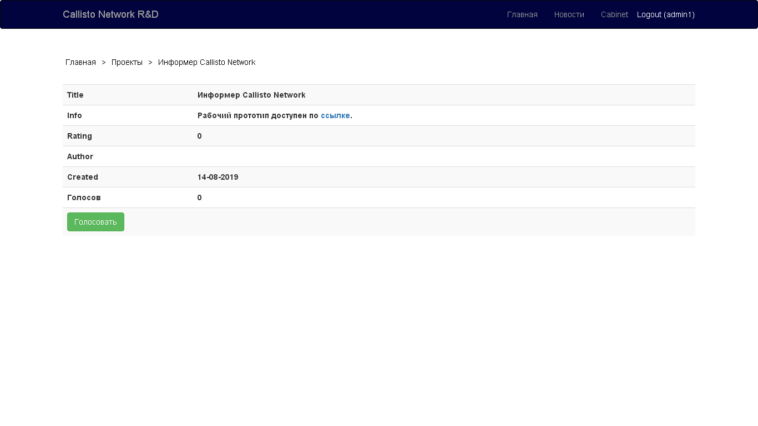Click the bold title value Информер Callisto Network
This screenshot has width=758, height=426.
pos(251,95)
